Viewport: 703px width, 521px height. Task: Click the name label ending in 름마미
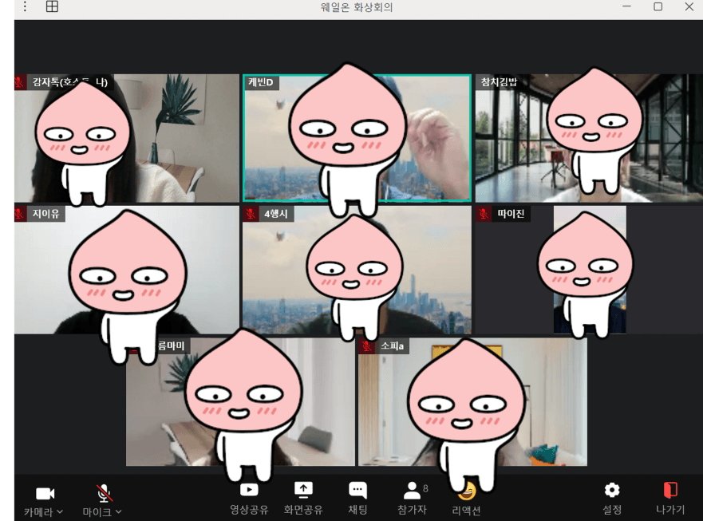click(x=171, y=345)
